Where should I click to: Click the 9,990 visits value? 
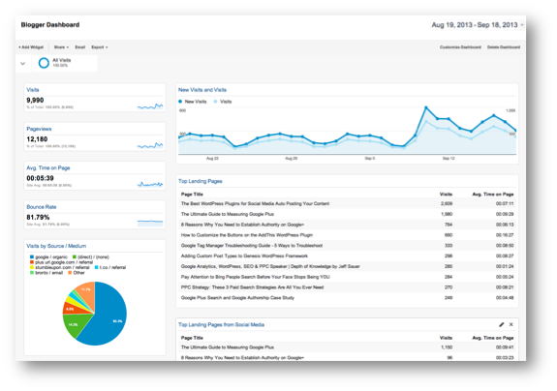coord(35,100)
